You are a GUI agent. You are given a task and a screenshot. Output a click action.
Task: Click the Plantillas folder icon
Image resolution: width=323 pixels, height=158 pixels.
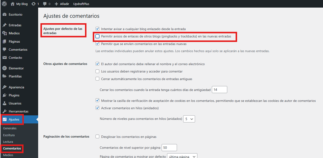coord(4,76)
